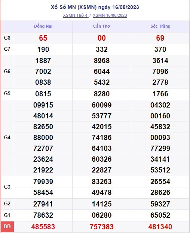Click the G4 number 60099
Viewport: 190px width, 233px height.
pyautogui.click(x=102, y=105)
